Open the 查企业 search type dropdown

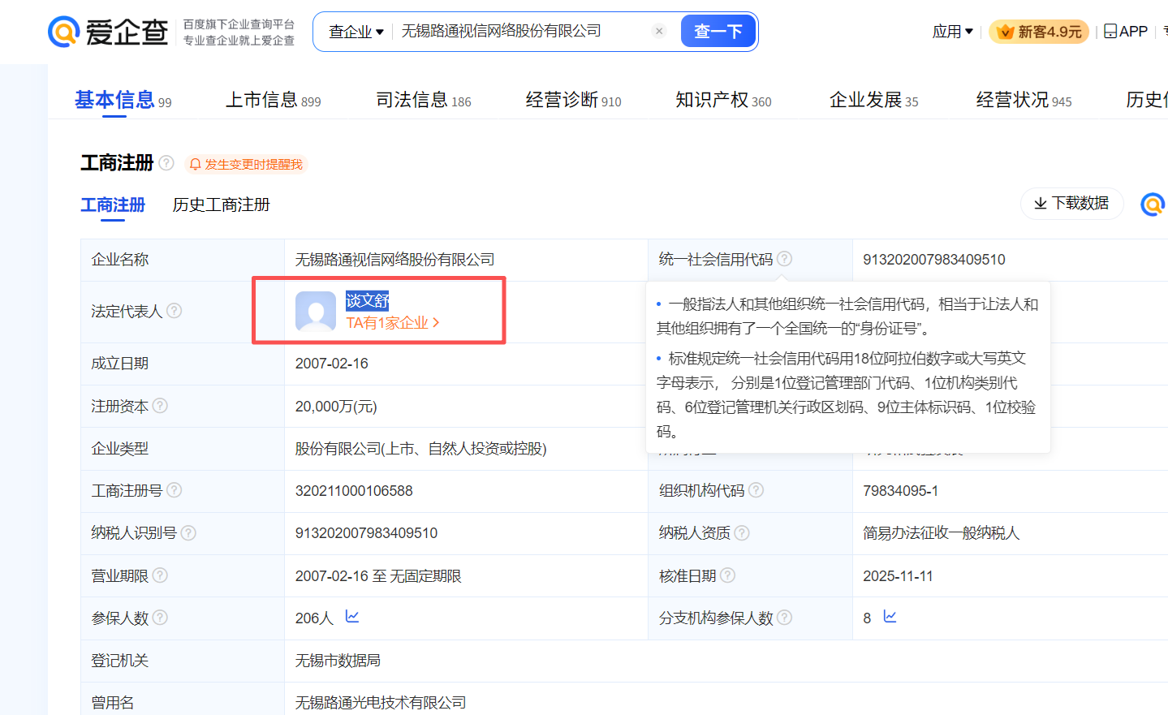(x=356, y=32)
